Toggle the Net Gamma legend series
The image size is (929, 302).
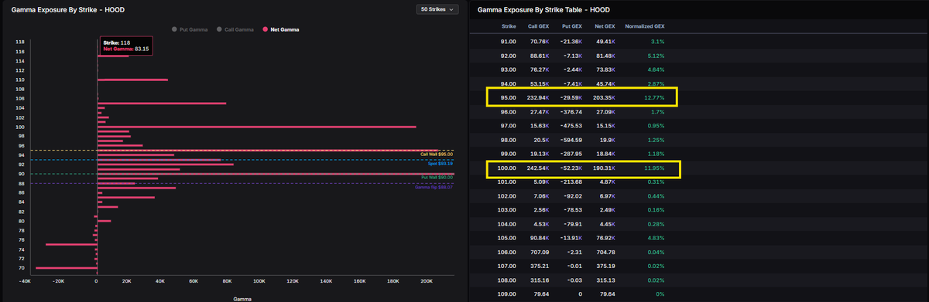click(282, 29)
